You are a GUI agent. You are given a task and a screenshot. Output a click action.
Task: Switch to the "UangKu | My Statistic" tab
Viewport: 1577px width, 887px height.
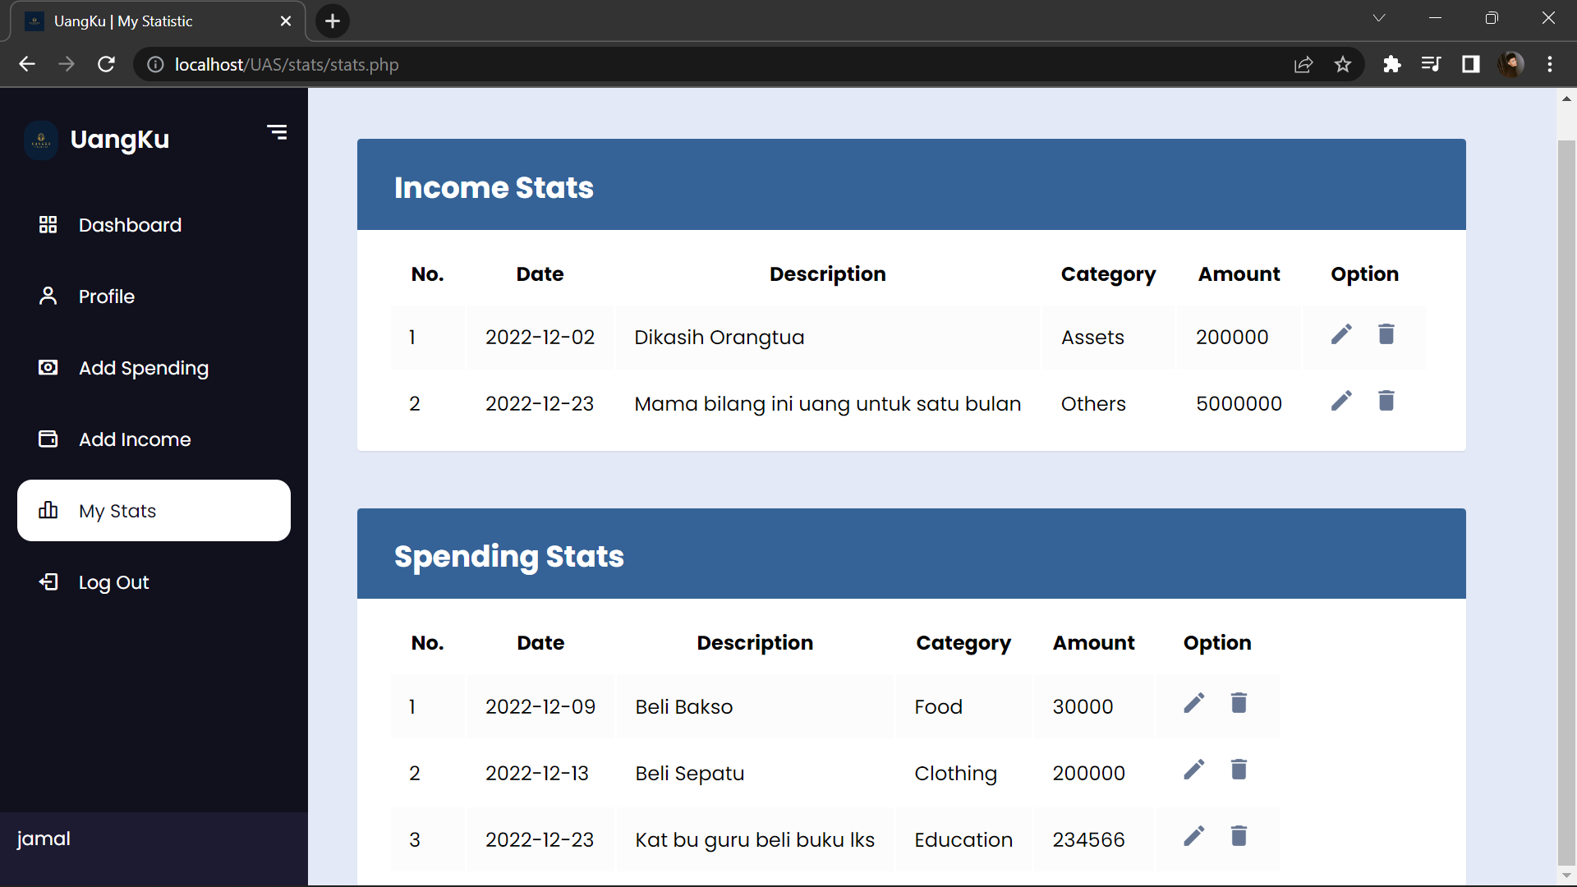point(123,21)
